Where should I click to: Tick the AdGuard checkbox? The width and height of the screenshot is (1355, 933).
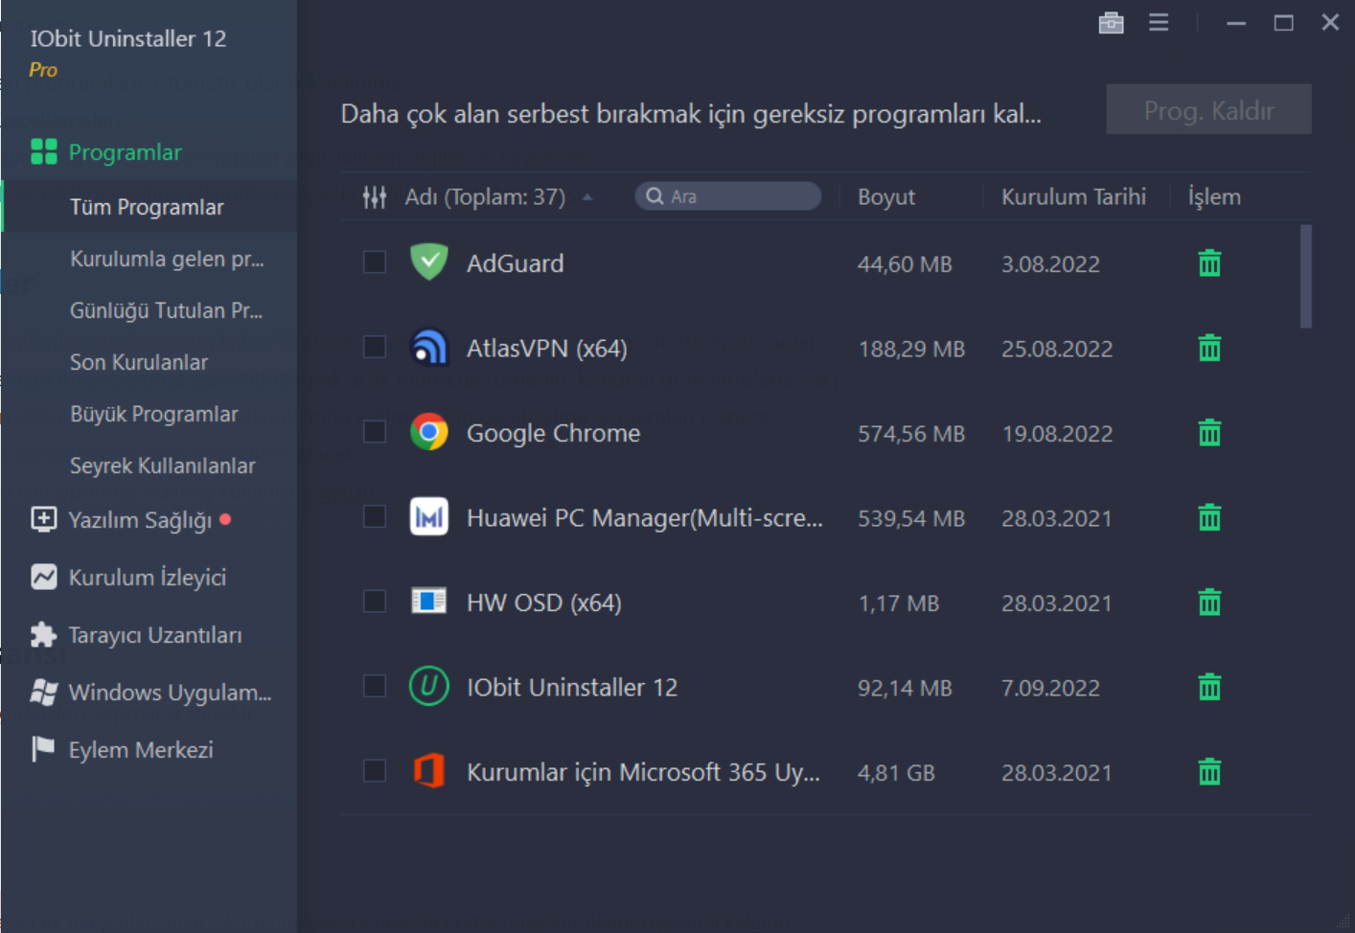click(x=375, y=262)
